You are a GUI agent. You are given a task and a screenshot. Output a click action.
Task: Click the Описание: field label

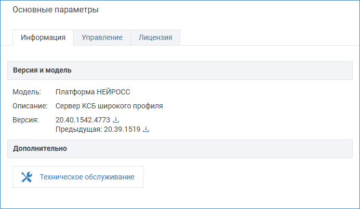tap(30, 106)
